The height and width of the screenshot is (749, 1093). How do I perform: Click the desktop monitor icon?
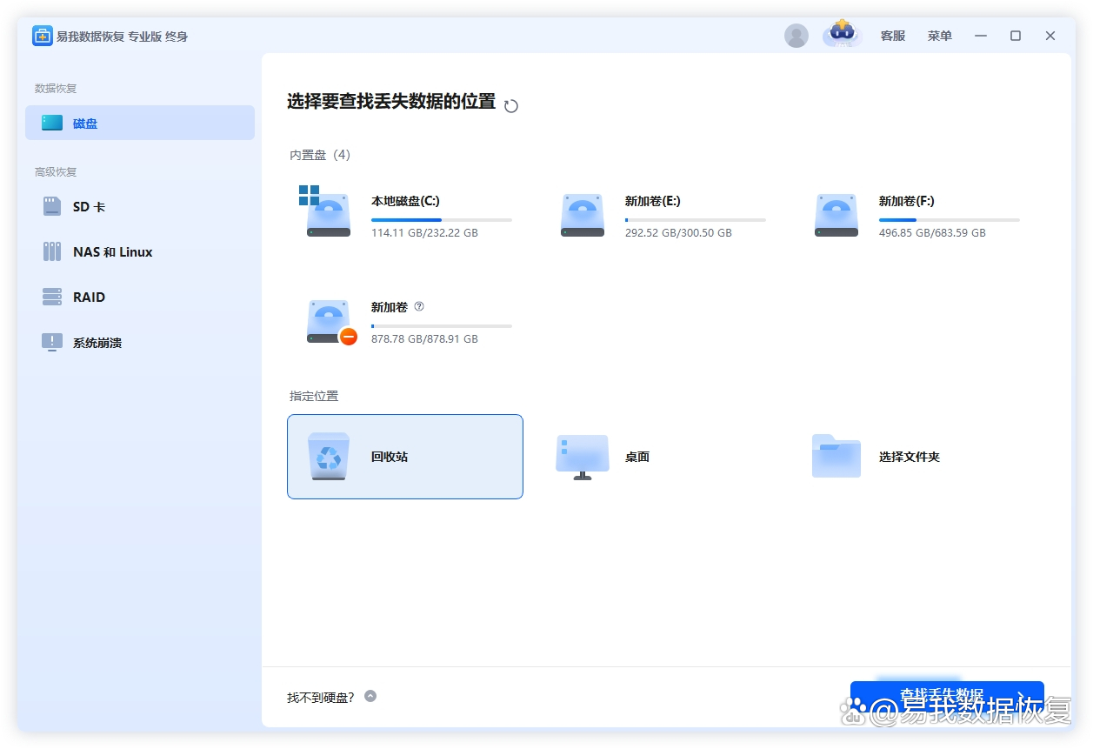(583, 457)
